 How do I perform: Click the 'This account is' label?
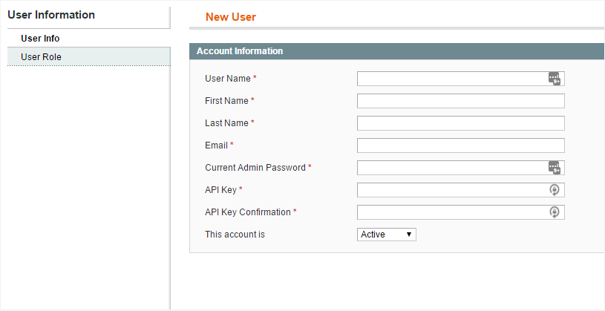tap(235, 235)
